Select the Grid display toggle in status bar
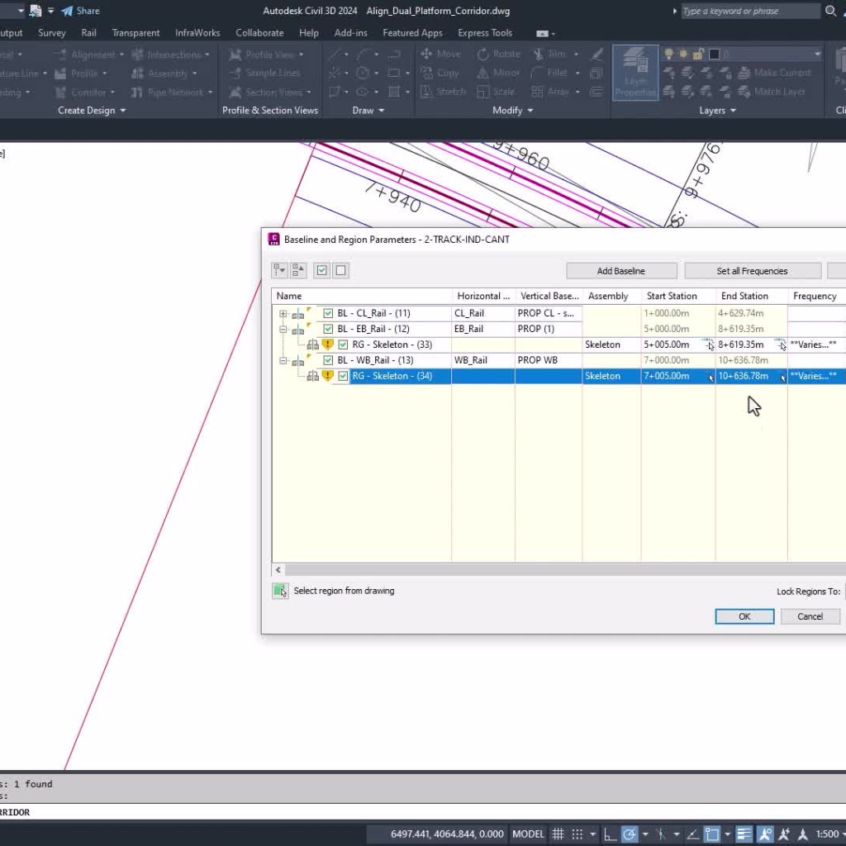This screenshot has width=846, height=846. (558, 834)
